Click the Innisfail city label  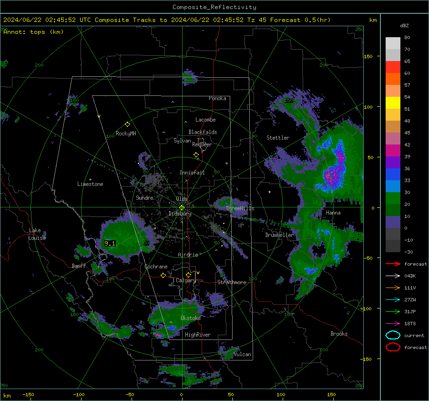[192, 173]
